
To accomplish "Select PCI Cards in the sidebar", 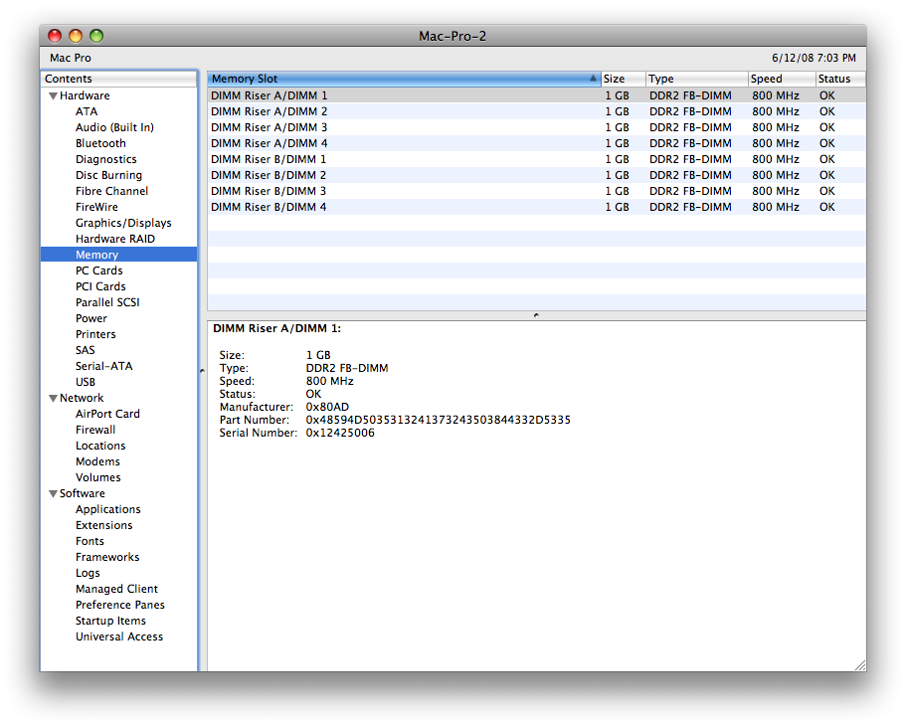I will click(100, 286).
